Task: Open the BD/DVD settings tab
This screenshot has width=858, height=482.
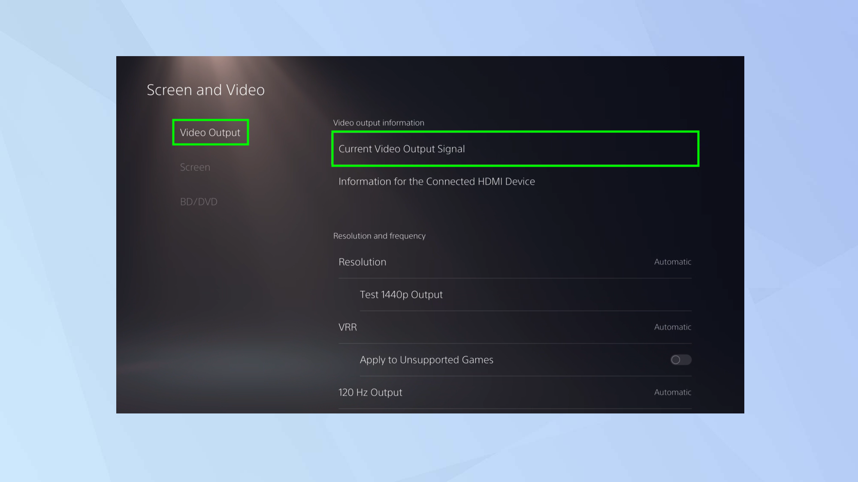Action: point(199,202)
